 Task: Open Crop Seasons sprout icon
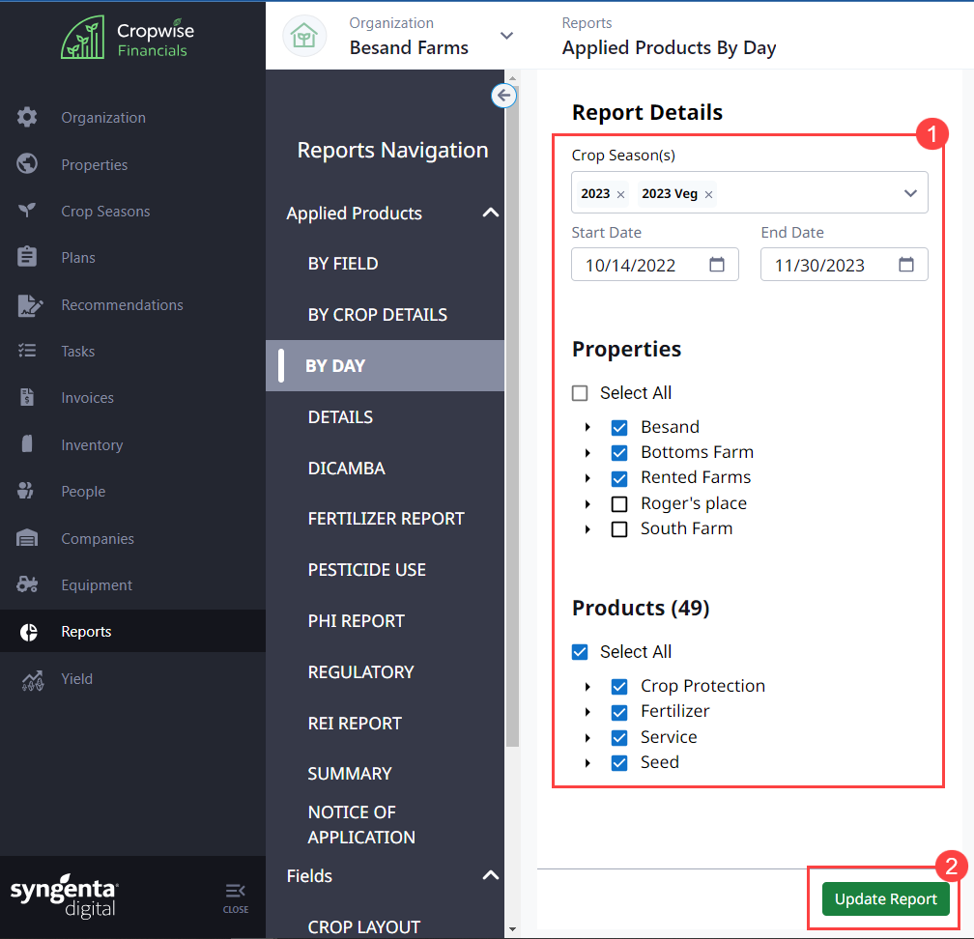[27, 212]
